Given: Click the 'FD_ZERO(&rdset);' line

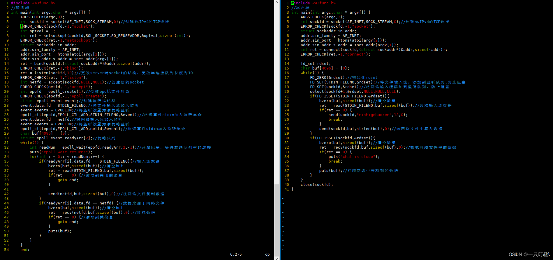Looking at the screenshot, I should click(344, 77).
